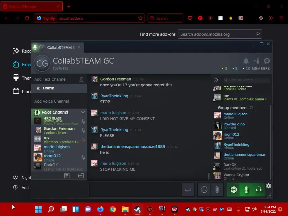Screen dimensions: 288x216
Task: Send message with the enter arrow button
Action: [x=188, y=190]
